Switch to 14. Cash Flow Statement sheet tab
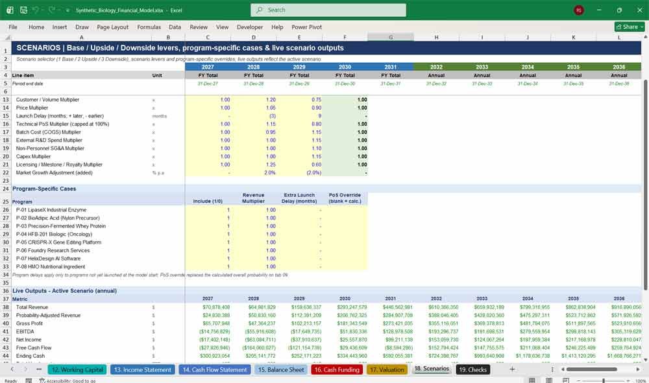The image size is (649, 383). [214, 370]
